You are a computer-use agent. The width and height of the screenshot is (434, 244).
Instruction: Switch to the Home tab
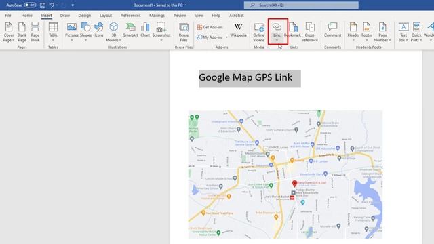pyautogui.click(x=27, y=16)
